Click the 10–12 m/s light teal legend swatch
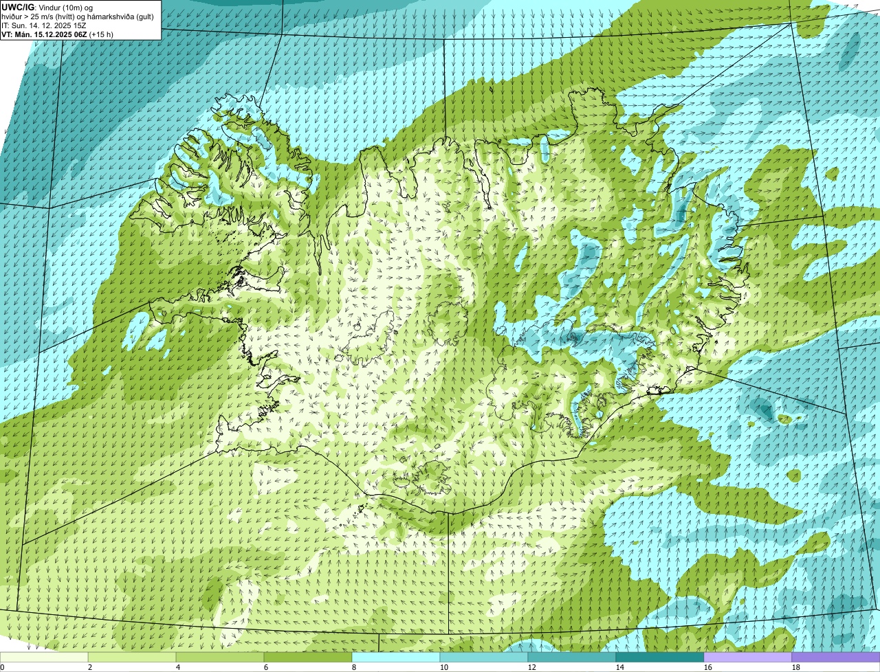The height and width of the screenshot is (672, 880). [x=484, y=657]
